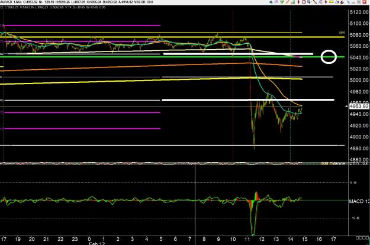This screenshot has height=245, width=370.
Task: Click the 5100.00 price axis label
Action: pos(359,23)
